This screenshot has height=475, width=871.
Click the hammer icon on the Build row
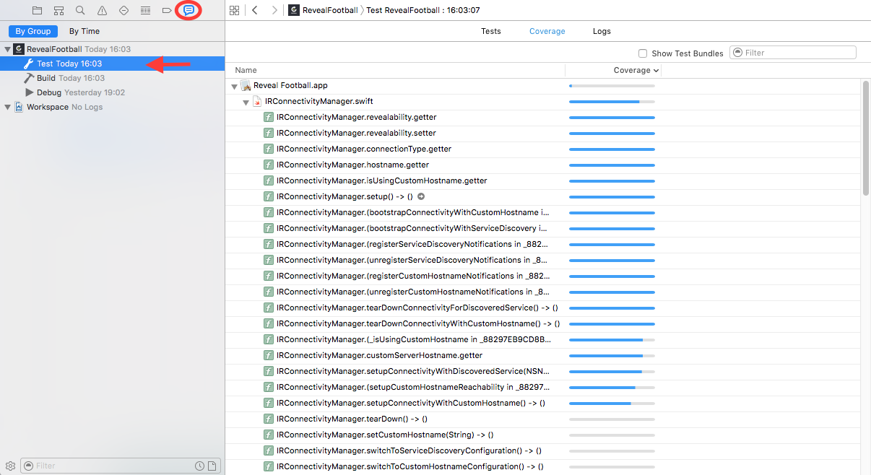(30, 78)
